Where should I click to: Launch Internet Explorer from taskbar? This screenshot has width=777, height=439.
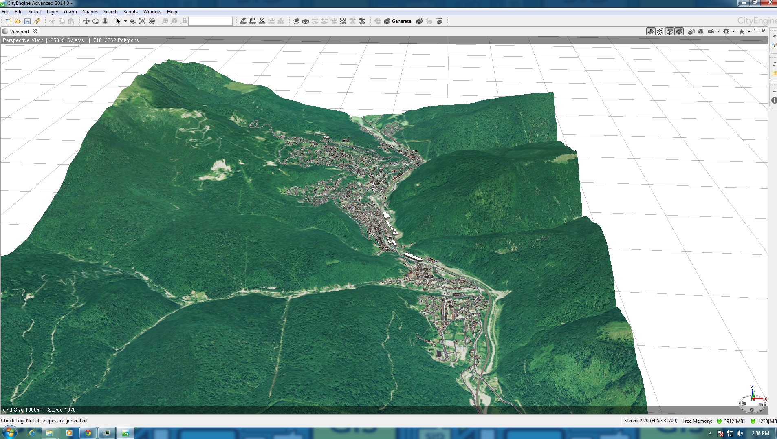click(31, 433)
